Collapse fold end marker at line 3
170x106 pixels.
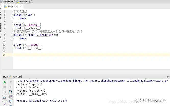coord(13,18)
